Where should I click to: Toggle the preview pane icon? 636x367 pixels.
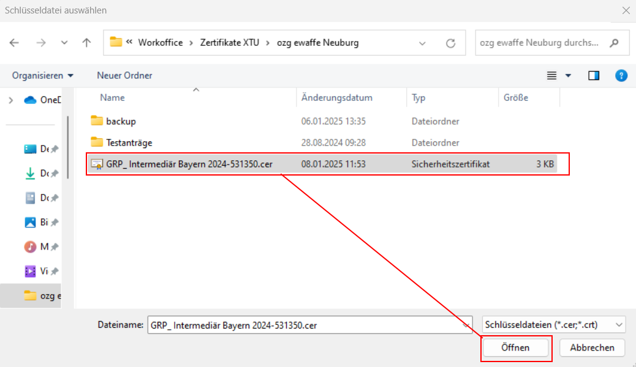593,75
